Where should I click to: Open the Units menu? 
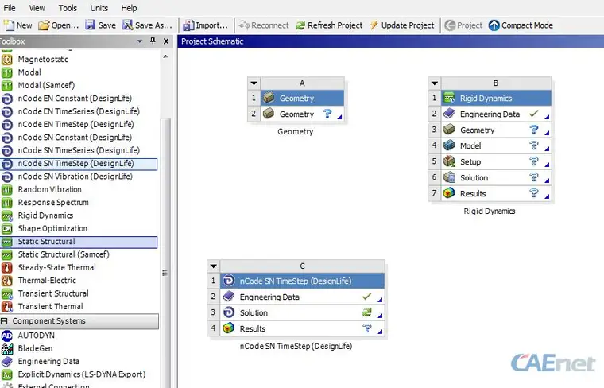pyautogui.click(x=99, y=8)
